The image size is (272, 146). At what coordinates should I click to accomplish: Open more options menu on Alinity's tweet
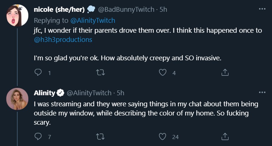pos(262,92)
